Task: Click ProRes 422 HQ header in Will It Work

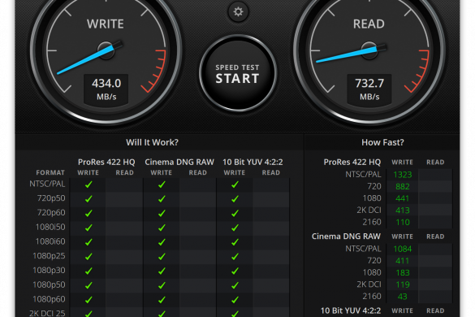Action: pyautogui.click(x=106, y=163)
